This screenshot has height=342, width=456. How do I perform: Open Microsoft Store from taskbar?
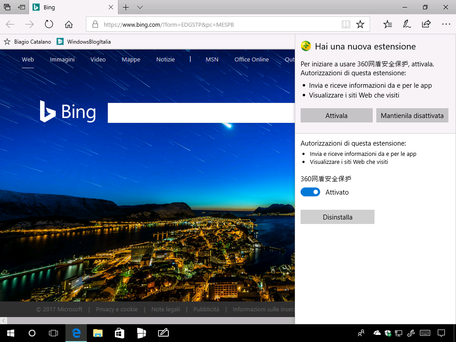coord(119,333)
